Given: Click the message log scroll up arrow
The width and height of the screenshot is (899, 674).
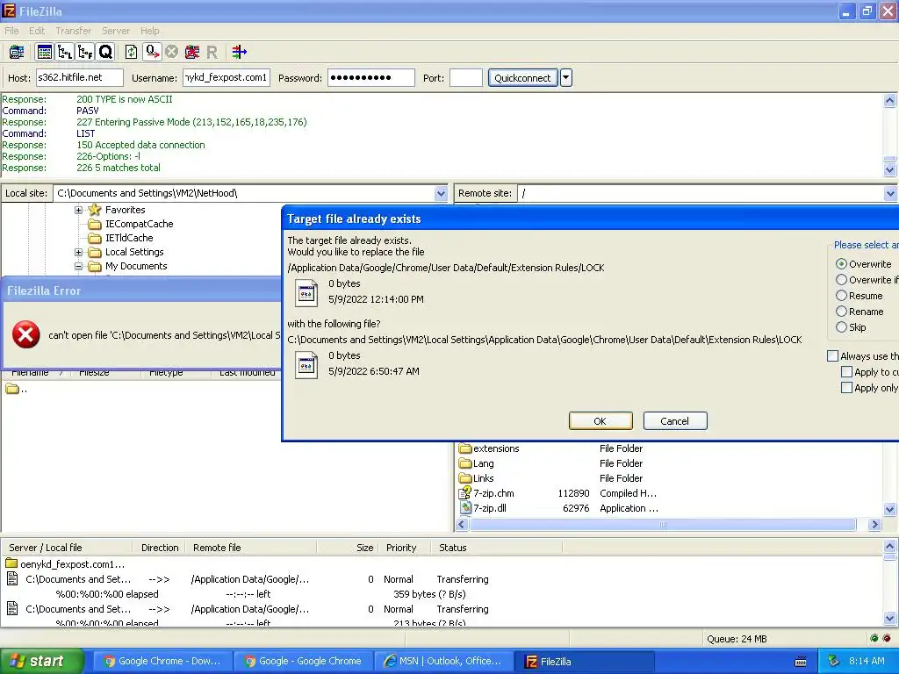Looking at the screenshot, I should tap(890, 101).
